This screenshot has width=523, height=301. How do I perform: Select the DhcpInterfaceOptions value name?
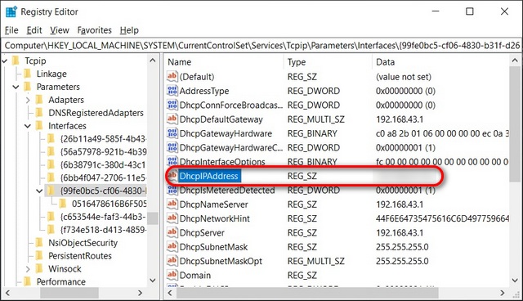coord(222,162)
